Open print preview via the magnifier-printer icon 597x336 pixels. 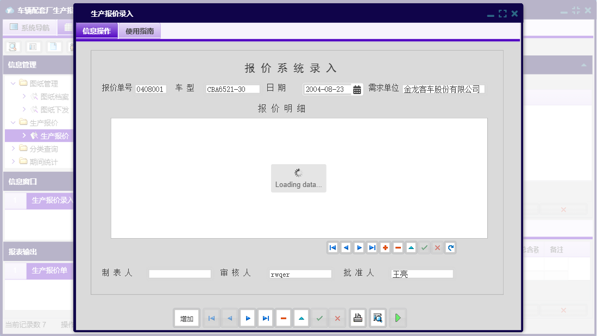pos(378,318)
